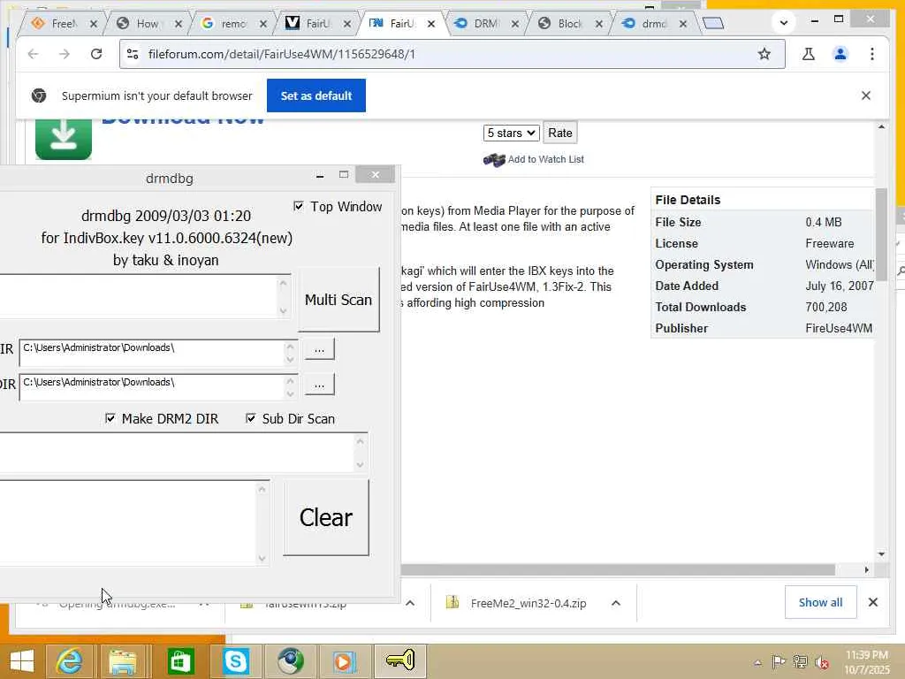Toggle the Sub Dir Scan checkbox
This screenshot has height=679, width=905.
250,418
